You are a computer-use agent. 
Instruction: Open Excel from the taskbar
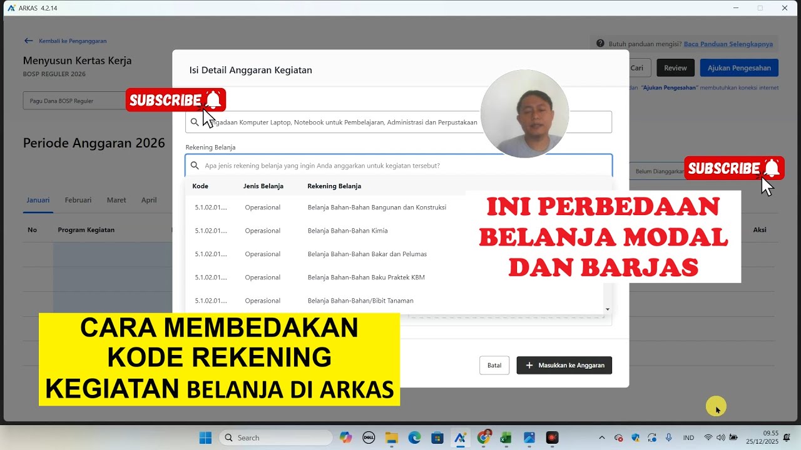click(x=506, y=437)
